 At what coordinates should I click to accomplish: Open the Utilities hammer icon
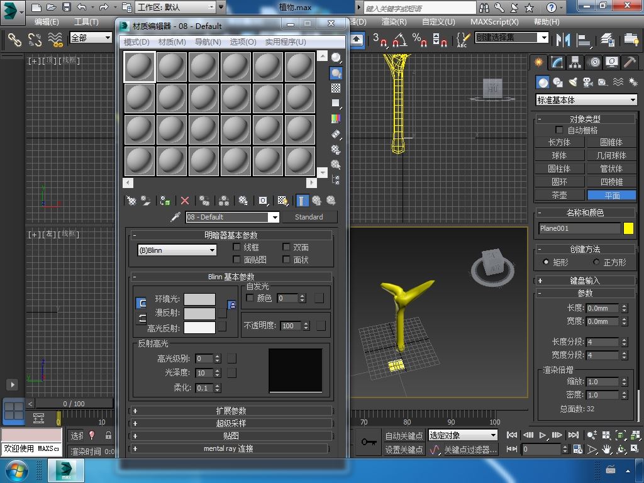630,62
